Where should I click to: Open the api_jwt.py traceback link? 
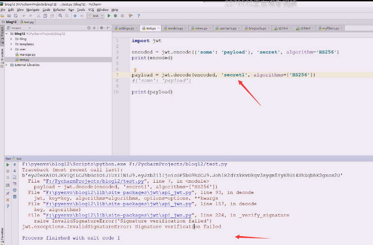coord(119,193)
